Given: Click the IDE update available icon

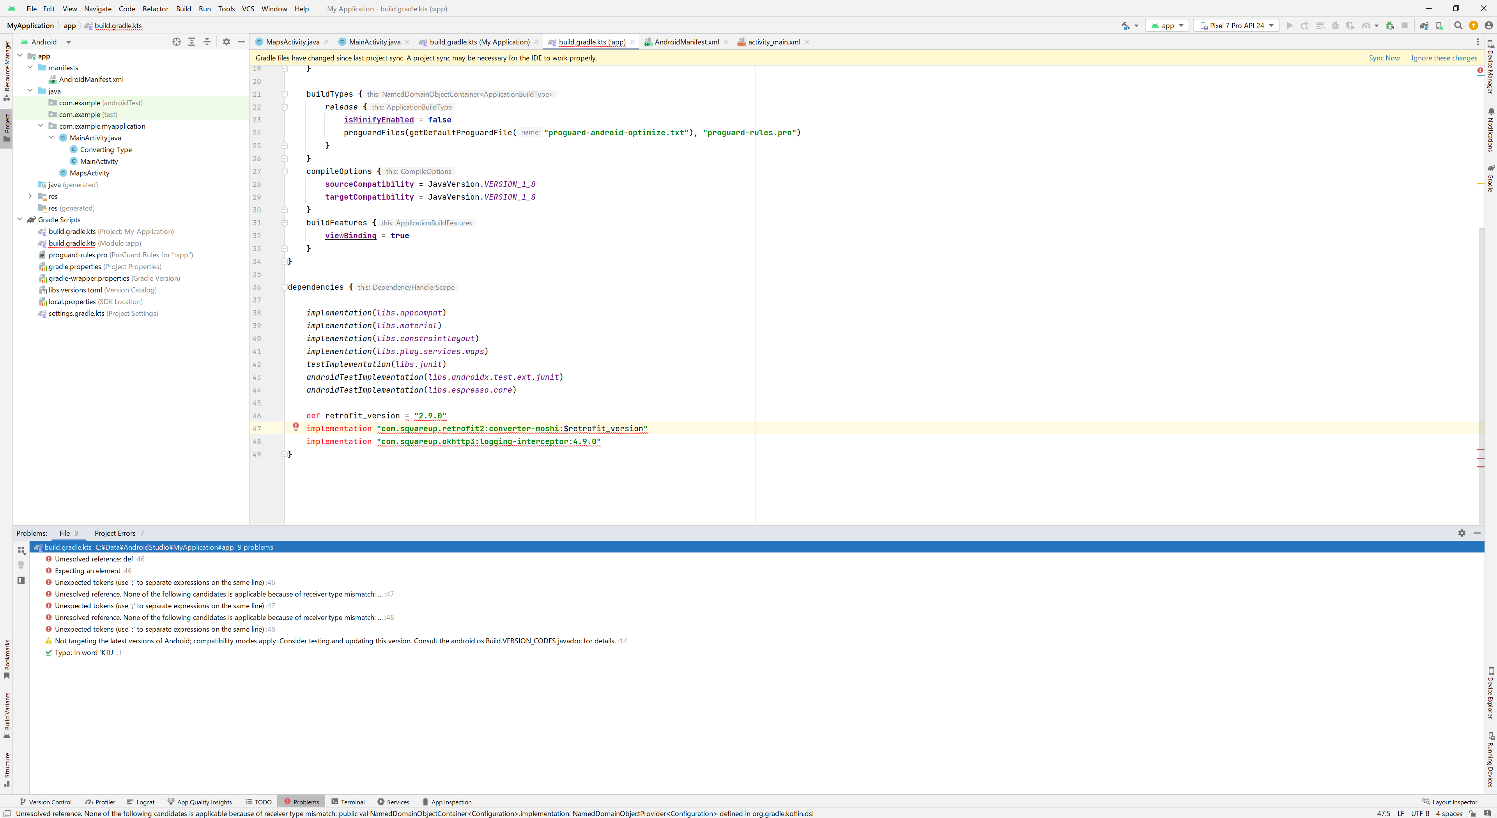Looking at the screenshot, I should (x=1473, y=26).
